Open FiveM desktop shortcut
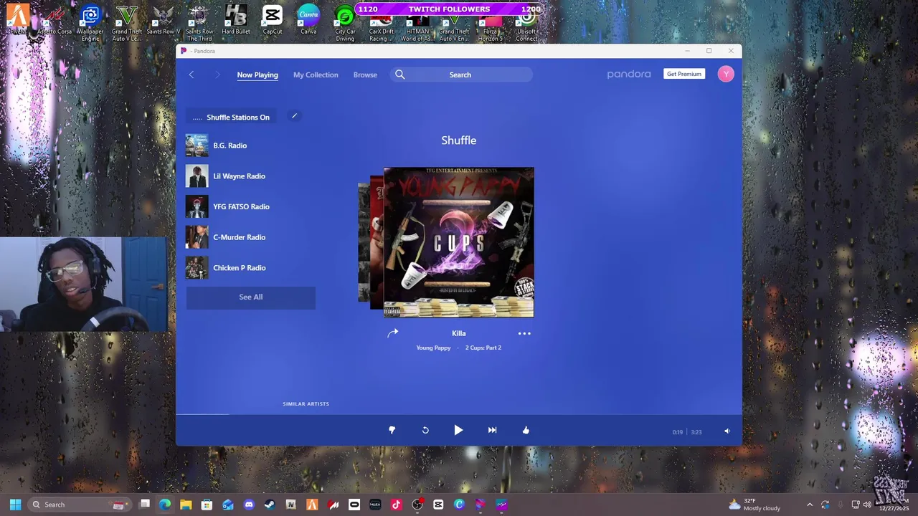Image resolution: width=918 pixels, height=516 pixels. [x=18, y=21]
